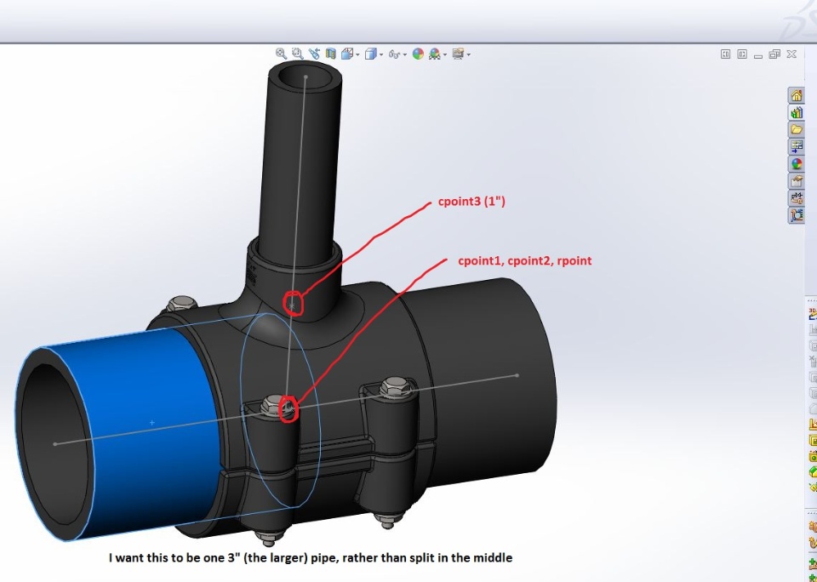Open the Custom Properties tab
817x582 pixels.
click(x=797, y=180)
